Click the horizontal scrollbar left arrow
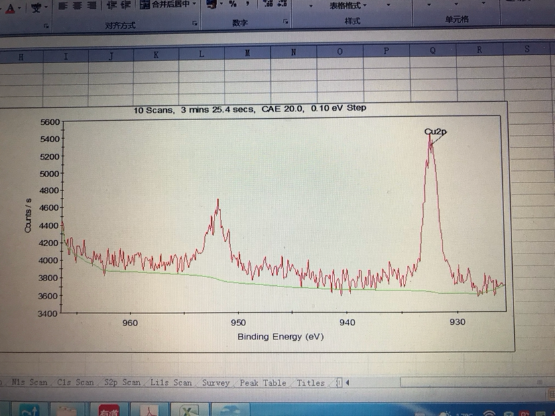This screenshot has height=416, width=555. coord(348,382)
